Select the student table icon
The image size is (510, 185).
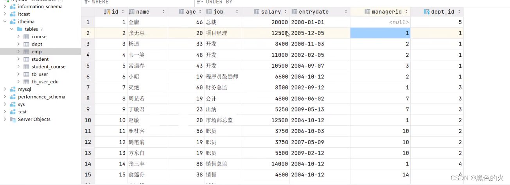point(26,59)
